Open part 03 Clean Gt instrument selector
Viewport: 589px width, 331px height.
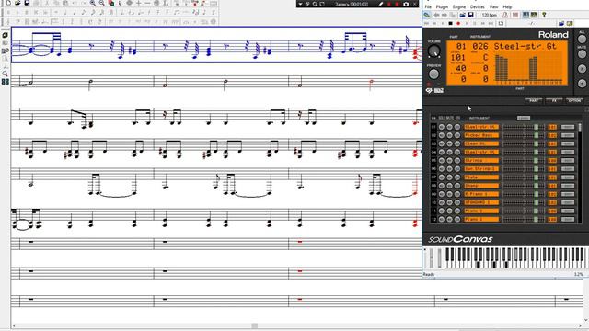[481, 143]
